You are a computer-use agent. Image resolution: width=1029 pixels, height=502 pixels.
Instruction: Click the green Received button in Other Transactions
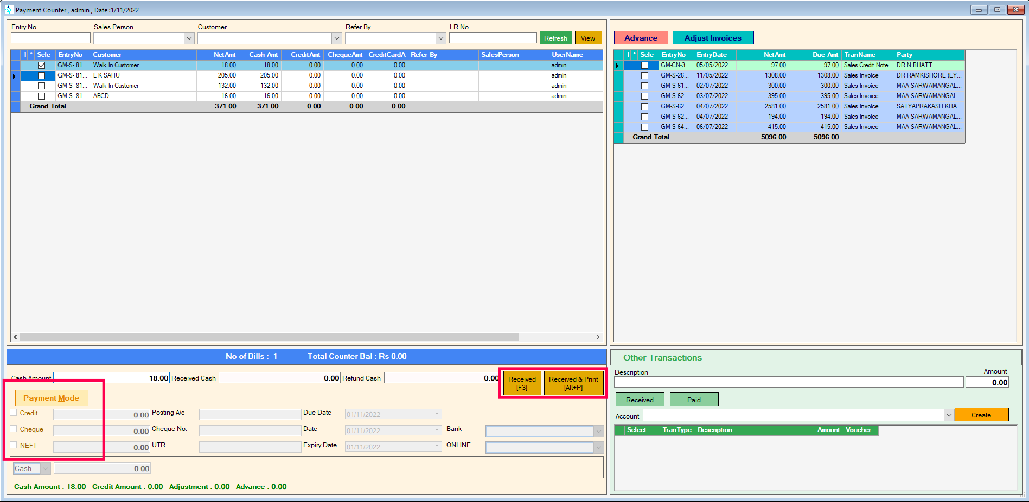point(640,400)
